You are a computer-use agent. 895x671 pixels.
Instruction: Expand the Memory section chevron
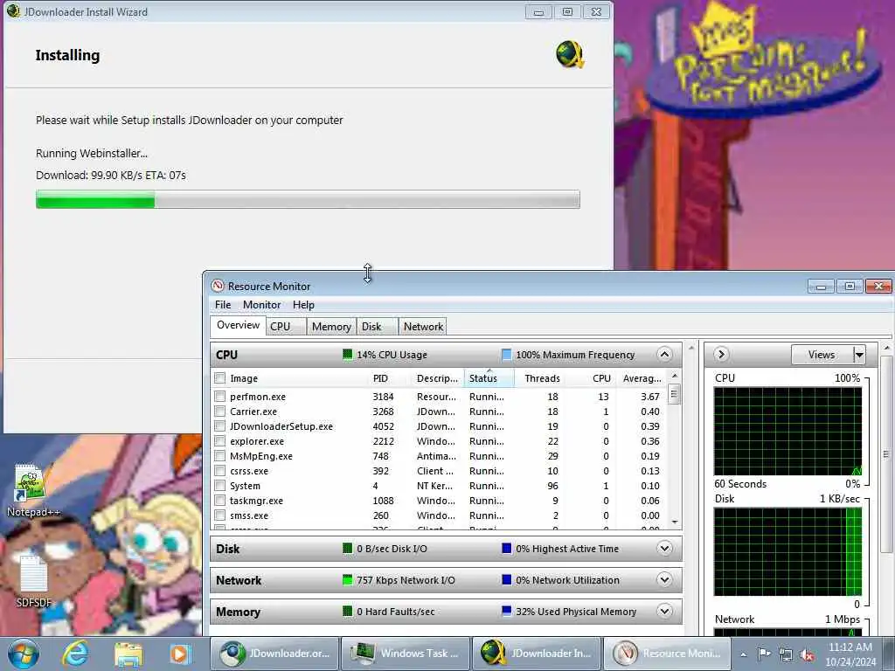tap(664, 611)
